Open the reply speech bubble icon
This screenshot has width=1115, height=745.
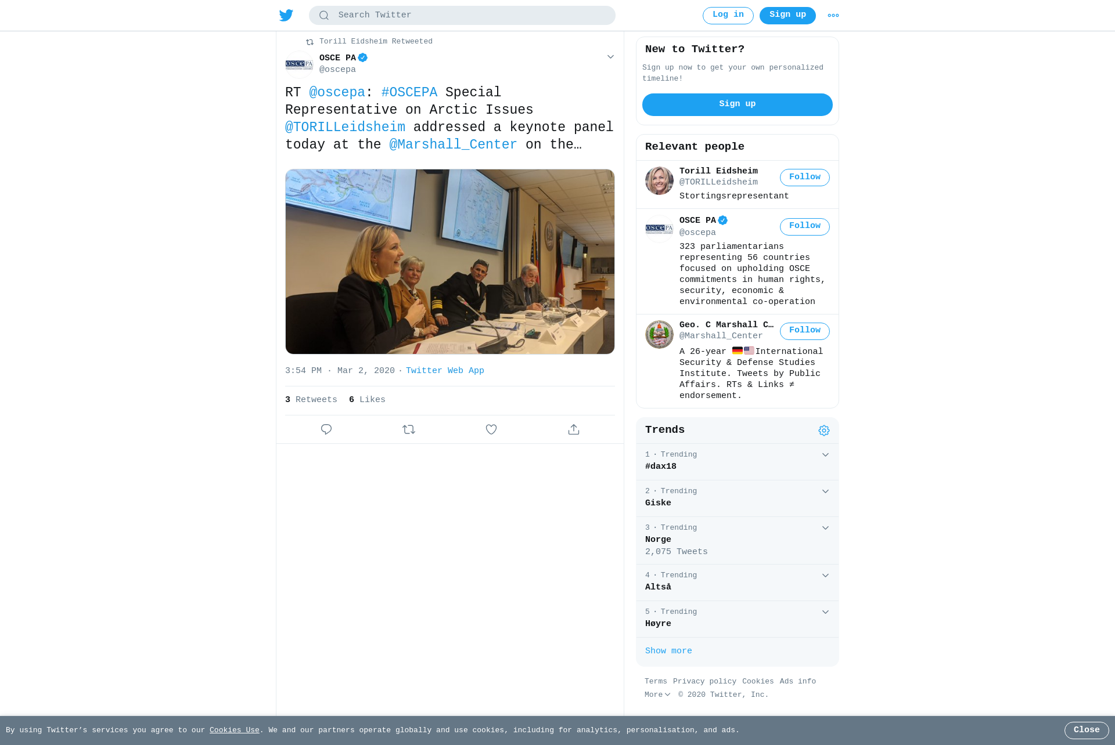(x=326, y=429)
